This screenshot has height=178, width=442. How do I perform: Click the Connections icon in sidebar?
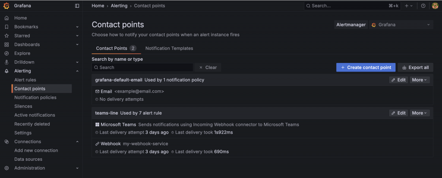coord(6,142)
